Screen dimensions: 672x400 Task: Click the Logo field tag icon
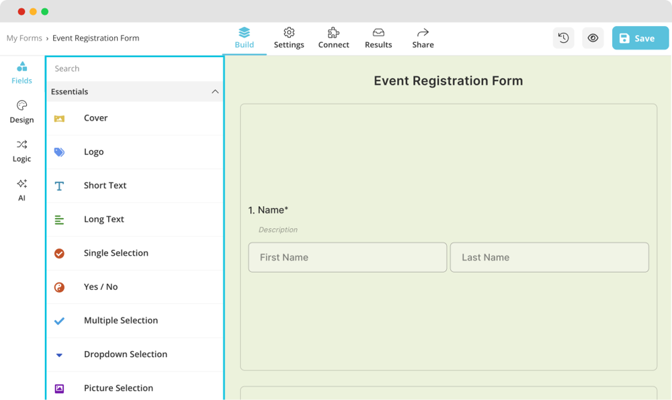click(x=59, y=152)
